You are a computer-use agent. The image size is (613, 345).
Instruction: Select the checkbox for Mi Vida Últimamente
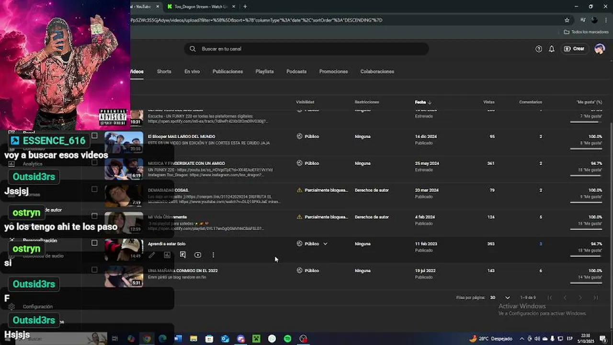click(94, 216)
